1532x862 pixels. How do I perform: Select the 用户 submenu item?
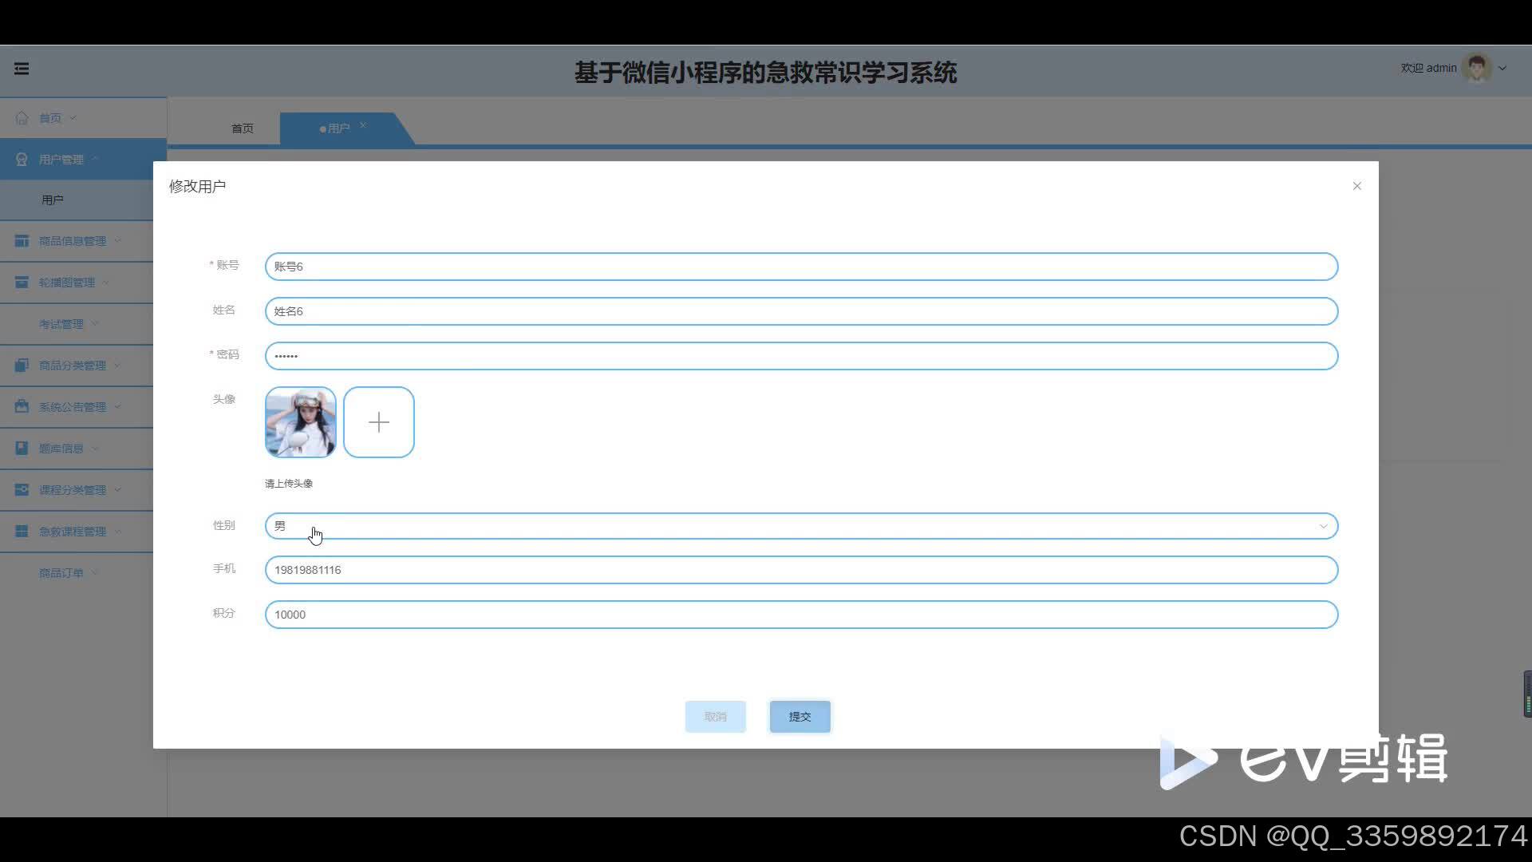coord(53,200)
